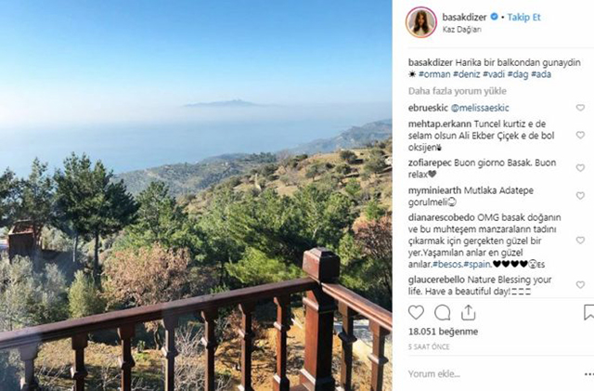View the 18.051 beğenme likes list
Viewport: 594px width, 391px height.
[x=443, y=332]
